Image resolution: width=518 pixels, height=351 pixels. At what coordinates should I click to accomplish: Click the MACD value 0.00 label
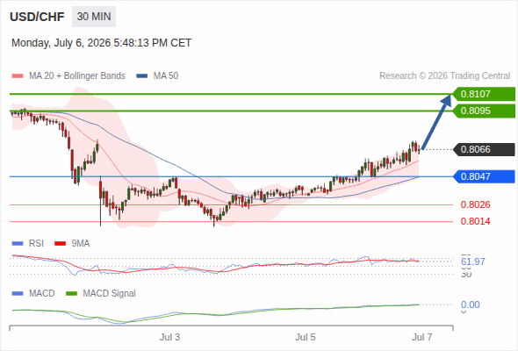pyautogui.click(x=470, y=304)
